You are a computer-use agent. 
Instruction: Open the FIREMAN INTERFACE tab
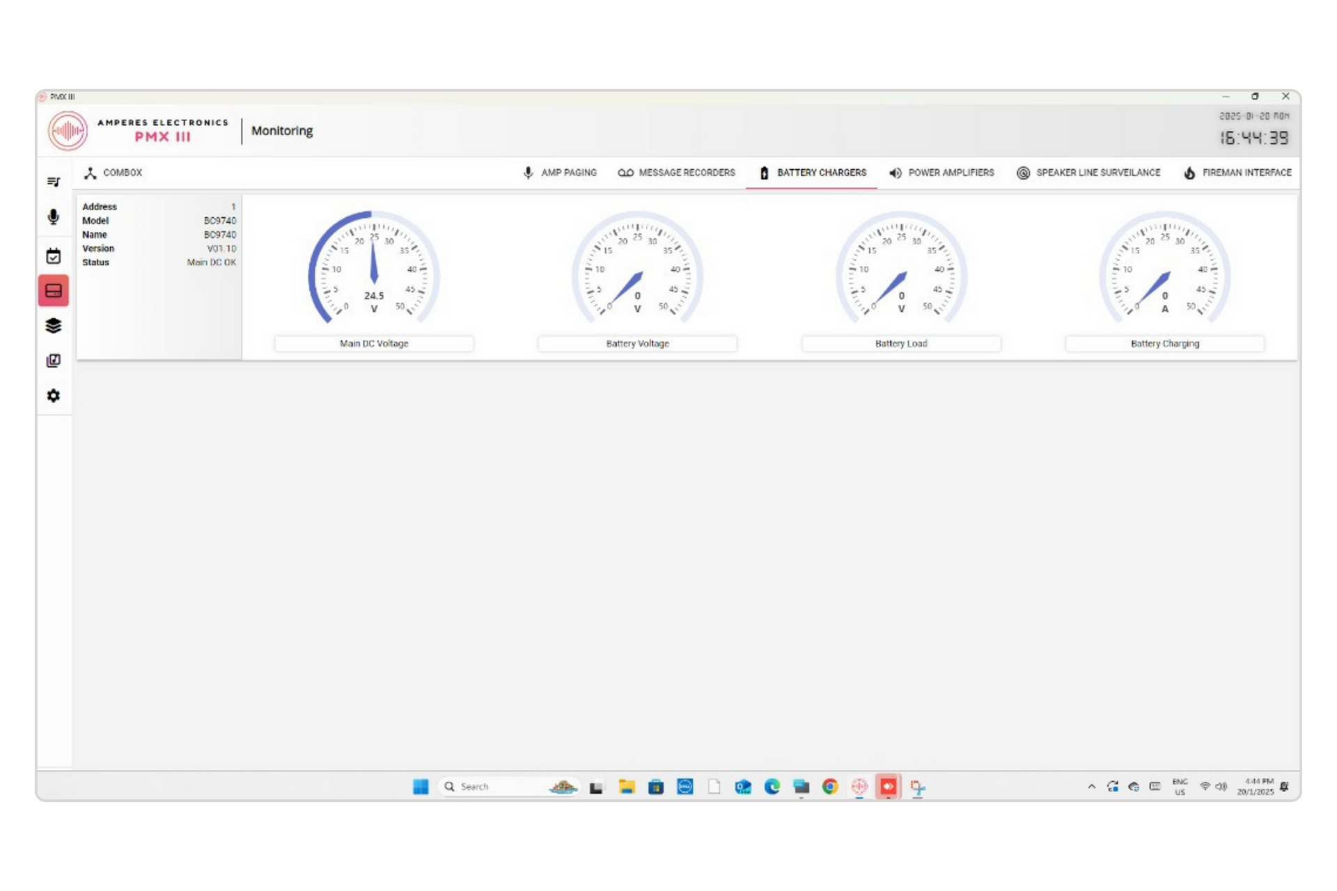(1237, 173)
